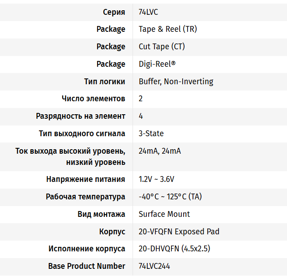Viewport: 287px width, 276px height.
Task: Select the Рабочая температура label
Action: 86,197
